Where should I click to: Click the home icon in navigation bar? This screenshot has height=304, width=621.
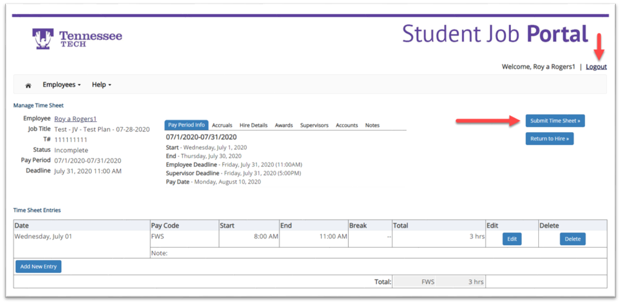tap(28, 85)
